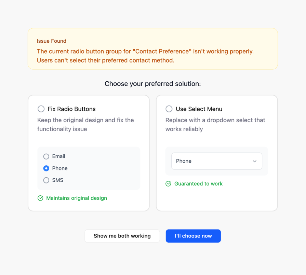This screenshot has height=275, width=306.
Task: Select the 'Use Select Menu' radio button
Action: (x=169, y=109)
